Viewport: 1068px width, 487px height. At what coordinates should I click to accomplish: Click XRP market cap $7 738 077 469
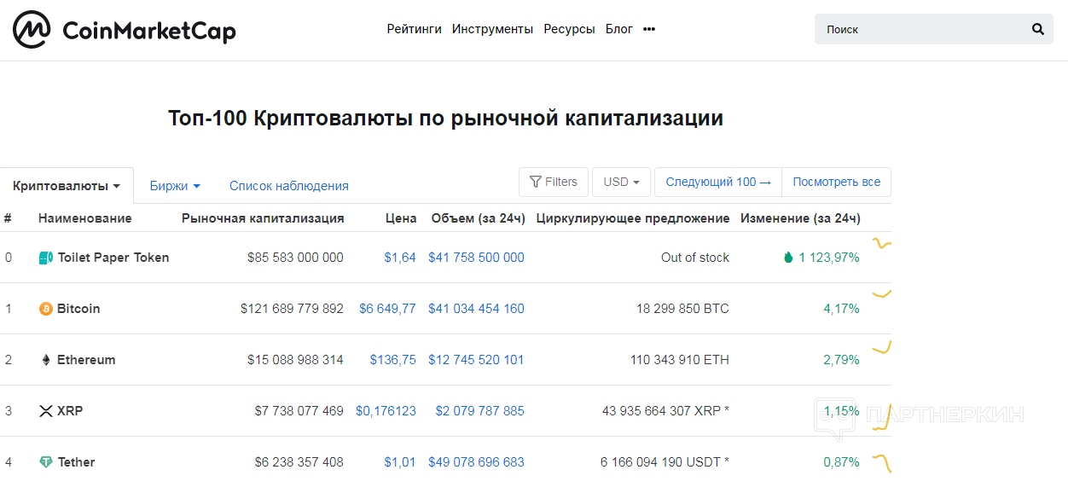(299, 411)
